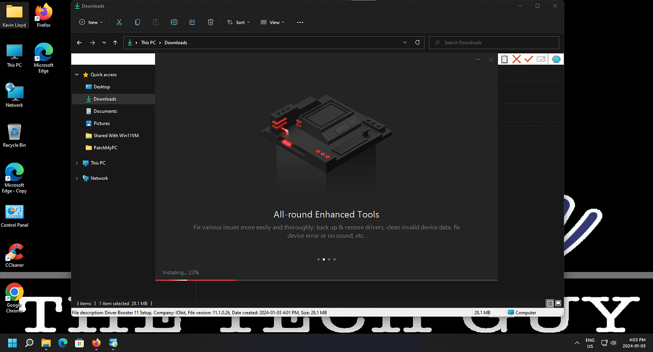Expand Network in navigation pane
653x352 pixels.
[x=77, y=178]
